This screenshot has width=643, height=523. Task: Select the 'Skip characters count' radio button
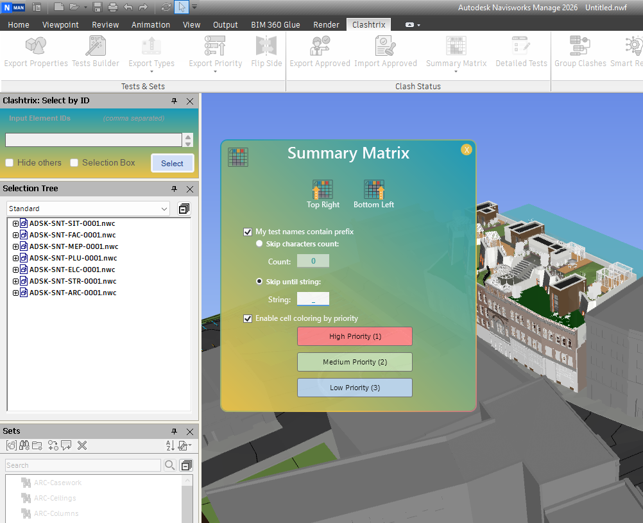click(259, 244)
